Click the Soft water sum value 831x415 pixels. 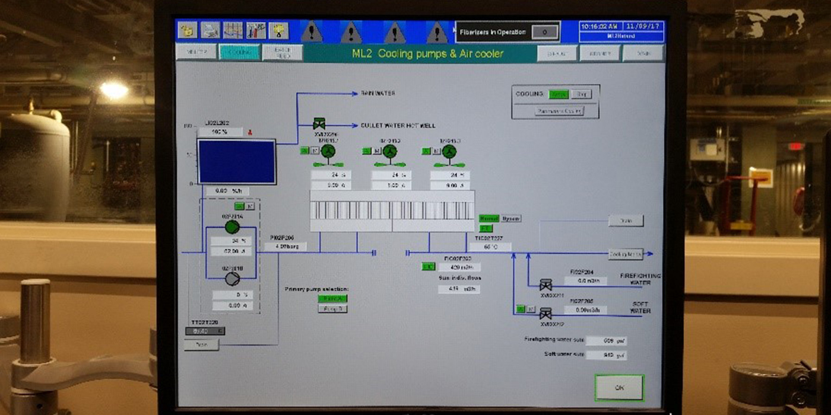click(x=607, y=355)
